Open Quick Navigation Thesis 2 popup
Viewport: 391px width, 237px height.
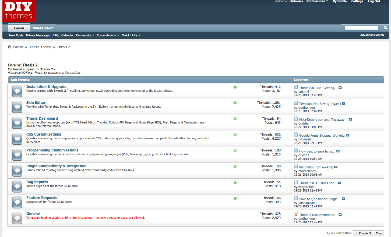pos(363,233)
